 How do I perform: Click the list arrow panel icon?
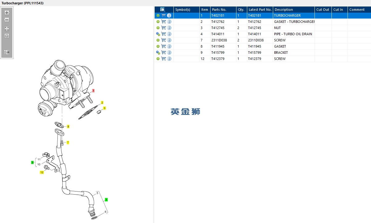coord(7,52)
